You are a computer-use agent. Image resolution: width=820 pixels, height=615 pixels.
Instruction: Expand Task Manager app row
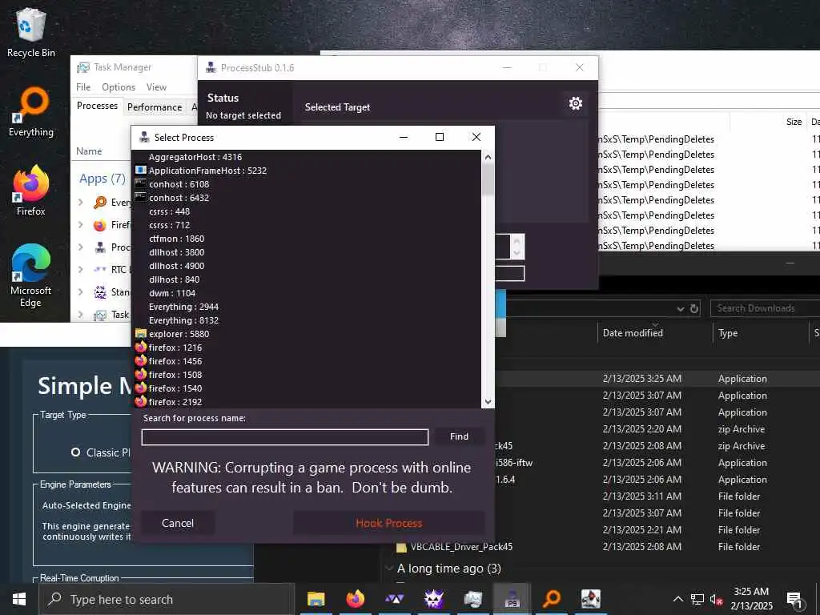click(x=81, y=314)
